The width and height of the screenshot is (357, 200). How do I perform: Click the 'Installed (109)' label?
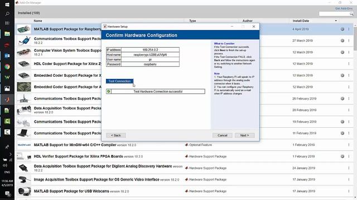click(28, 13)
